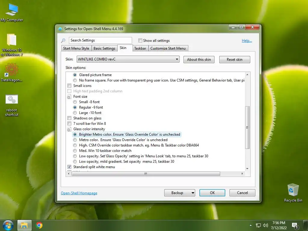This screenshot has width=308, height=231.
Task: Choose Low opacity, mild gradient option
Action: [x=75, y=162]
